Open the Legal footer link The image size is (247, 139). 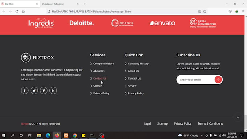click(x=147, y=123)
